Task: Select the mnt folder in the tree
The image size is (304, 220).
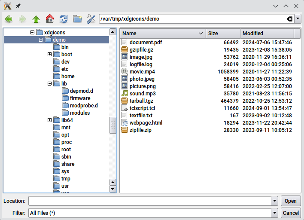Action: [x=66, y=128]
